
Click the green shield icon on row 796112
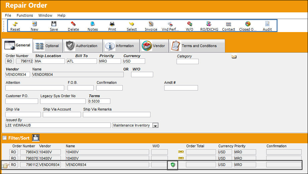[x=173, y=165]
